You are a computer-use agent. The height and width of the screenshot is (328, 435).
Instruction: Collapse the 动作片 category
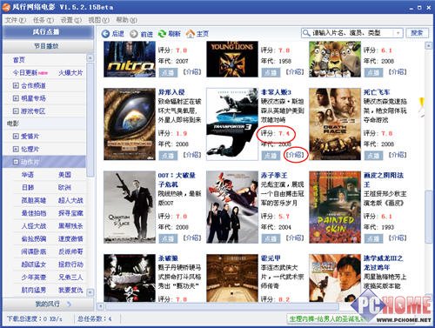point(16,162)
